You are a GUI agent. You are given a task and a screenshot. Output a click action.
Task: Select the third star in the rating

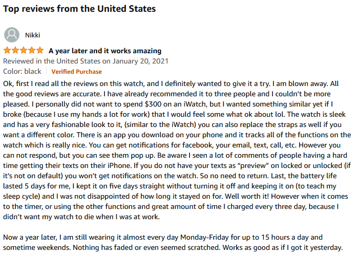[24, 50]
